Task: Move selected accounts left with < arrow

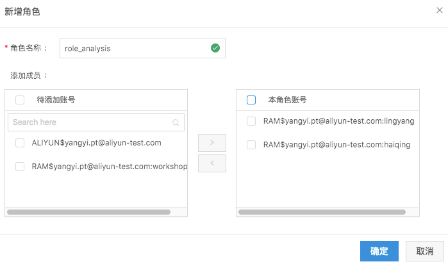Action: 212,163
